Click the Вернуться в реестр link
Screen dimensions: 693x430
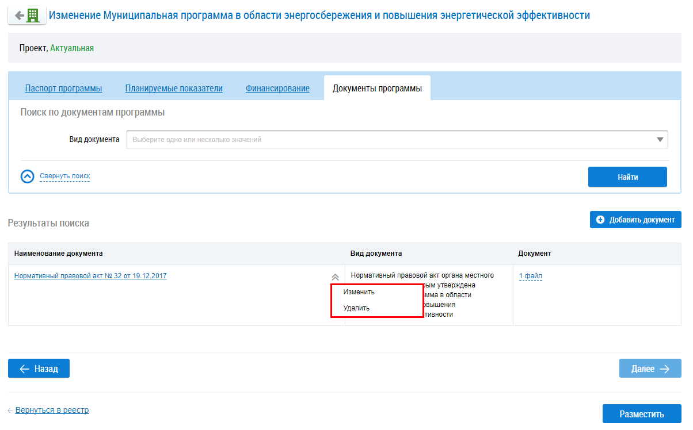tap(52, 410)
